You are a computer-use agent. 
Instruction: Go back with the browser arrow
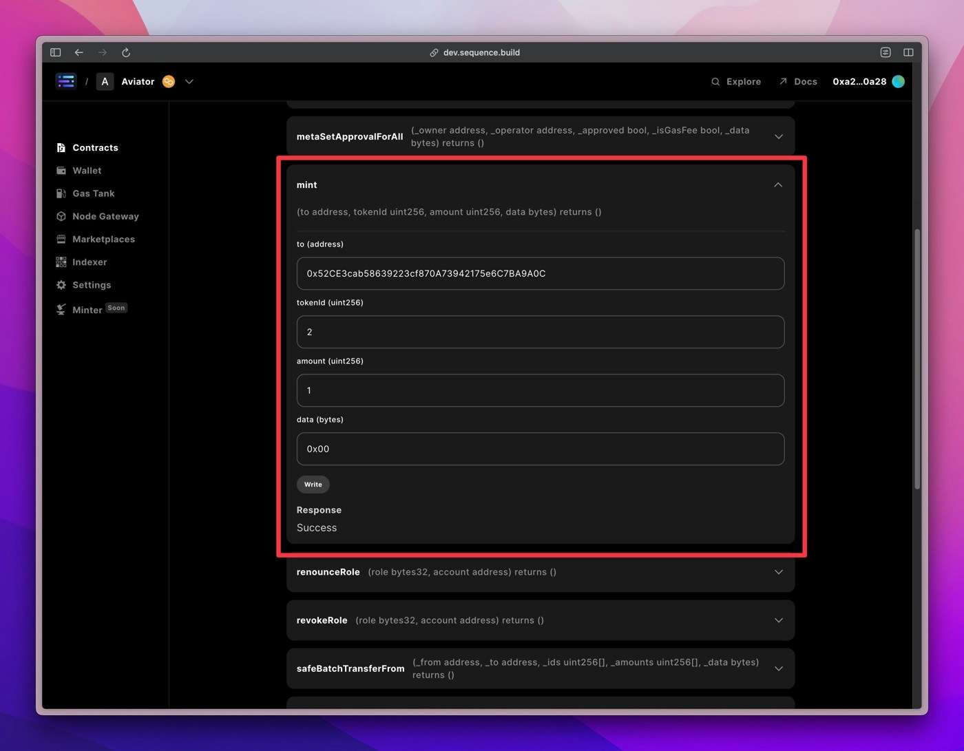coord(79,52)
